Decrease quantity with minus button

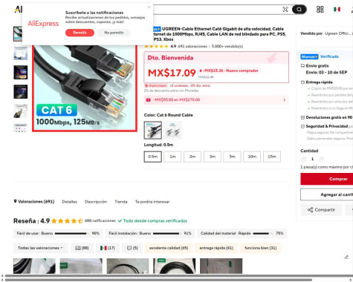[x=304, y=159]
